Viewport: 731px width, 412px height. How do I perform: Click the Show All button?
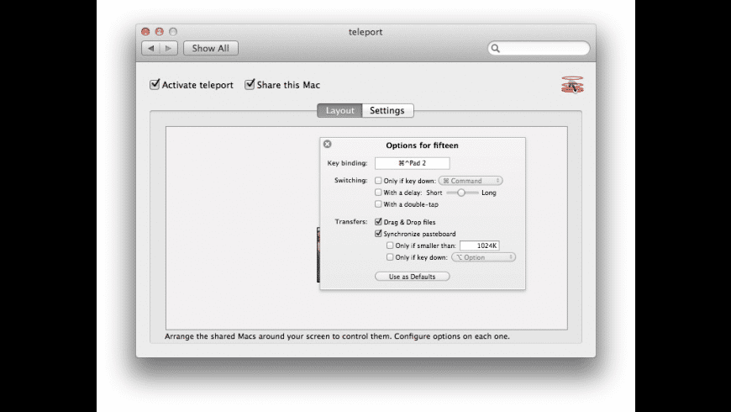click(x=211, y=48)
